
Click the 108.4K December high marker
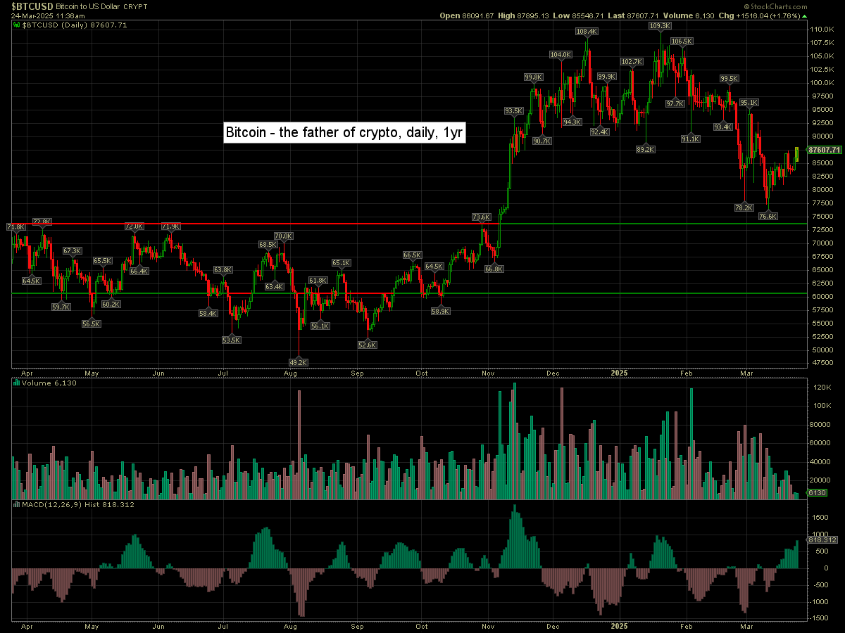[x=586, y=32]
